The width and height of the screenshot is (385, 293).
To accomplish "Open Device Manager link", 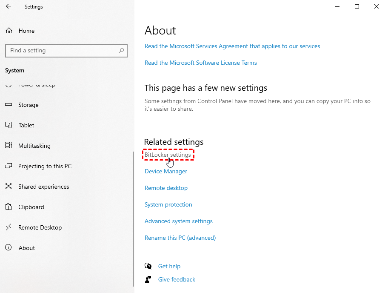I will [166, 171].
